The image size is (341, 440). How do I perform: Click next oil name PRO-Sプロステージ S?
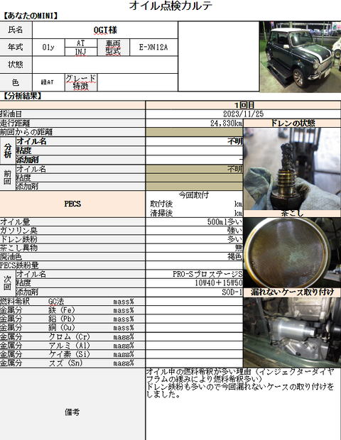click(x=195, y=274)
